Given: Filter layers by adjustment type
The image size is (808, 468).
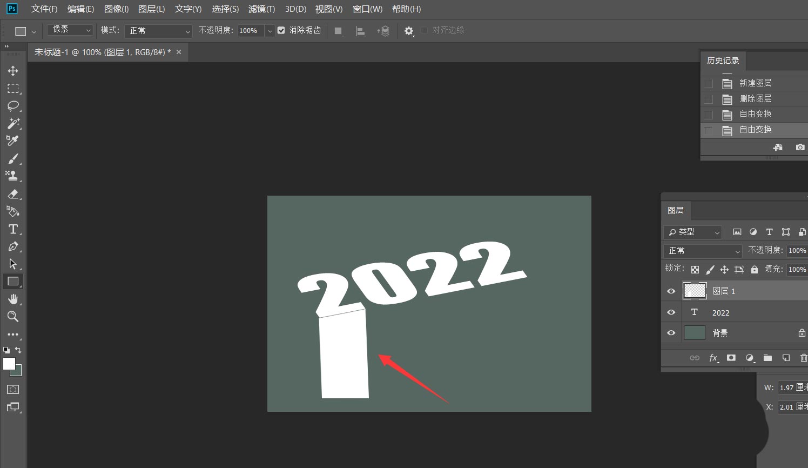Looking at the screenshot, I should point(753,232).
